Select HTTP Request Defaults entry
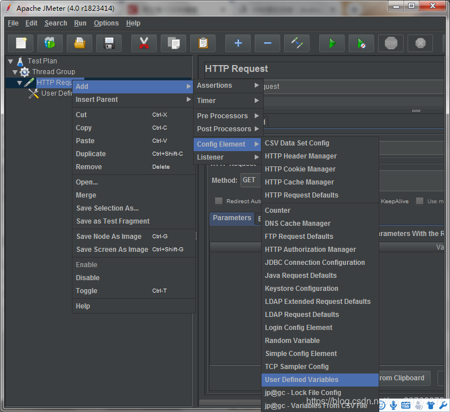This screenshot has width=450, height=412. pyautogui.click(x=320, y=195)
